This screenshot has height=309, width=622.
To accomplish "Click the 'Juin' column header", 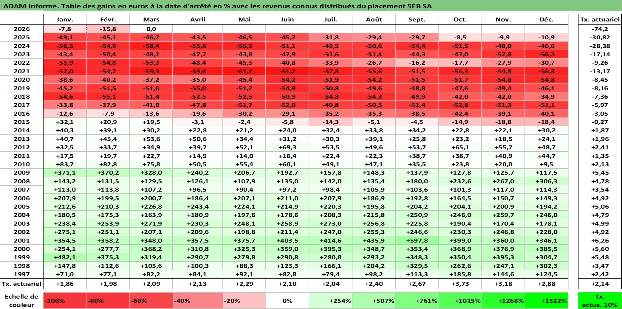I will point(287,20).
